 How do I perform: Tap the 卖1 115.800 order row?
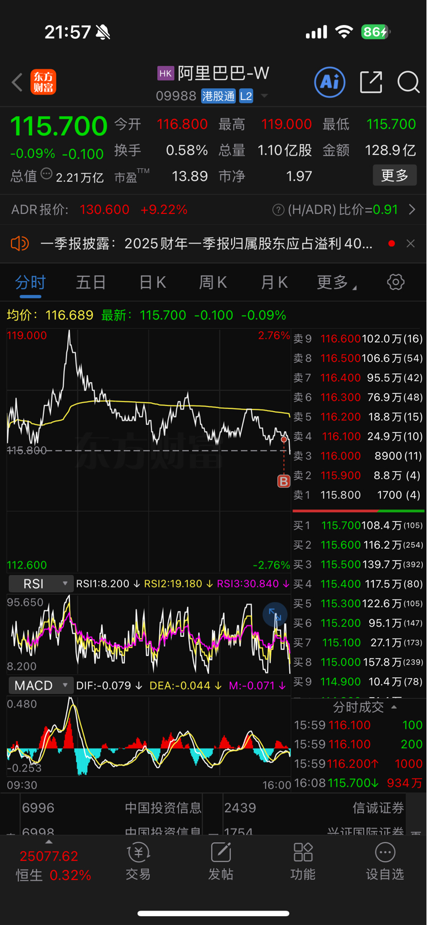pyautogui.click(x=359, y=495)
